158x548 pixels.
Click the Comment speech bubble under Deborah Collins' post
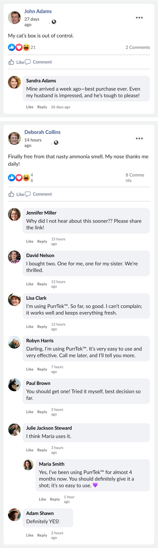click(x=28, y=194)
